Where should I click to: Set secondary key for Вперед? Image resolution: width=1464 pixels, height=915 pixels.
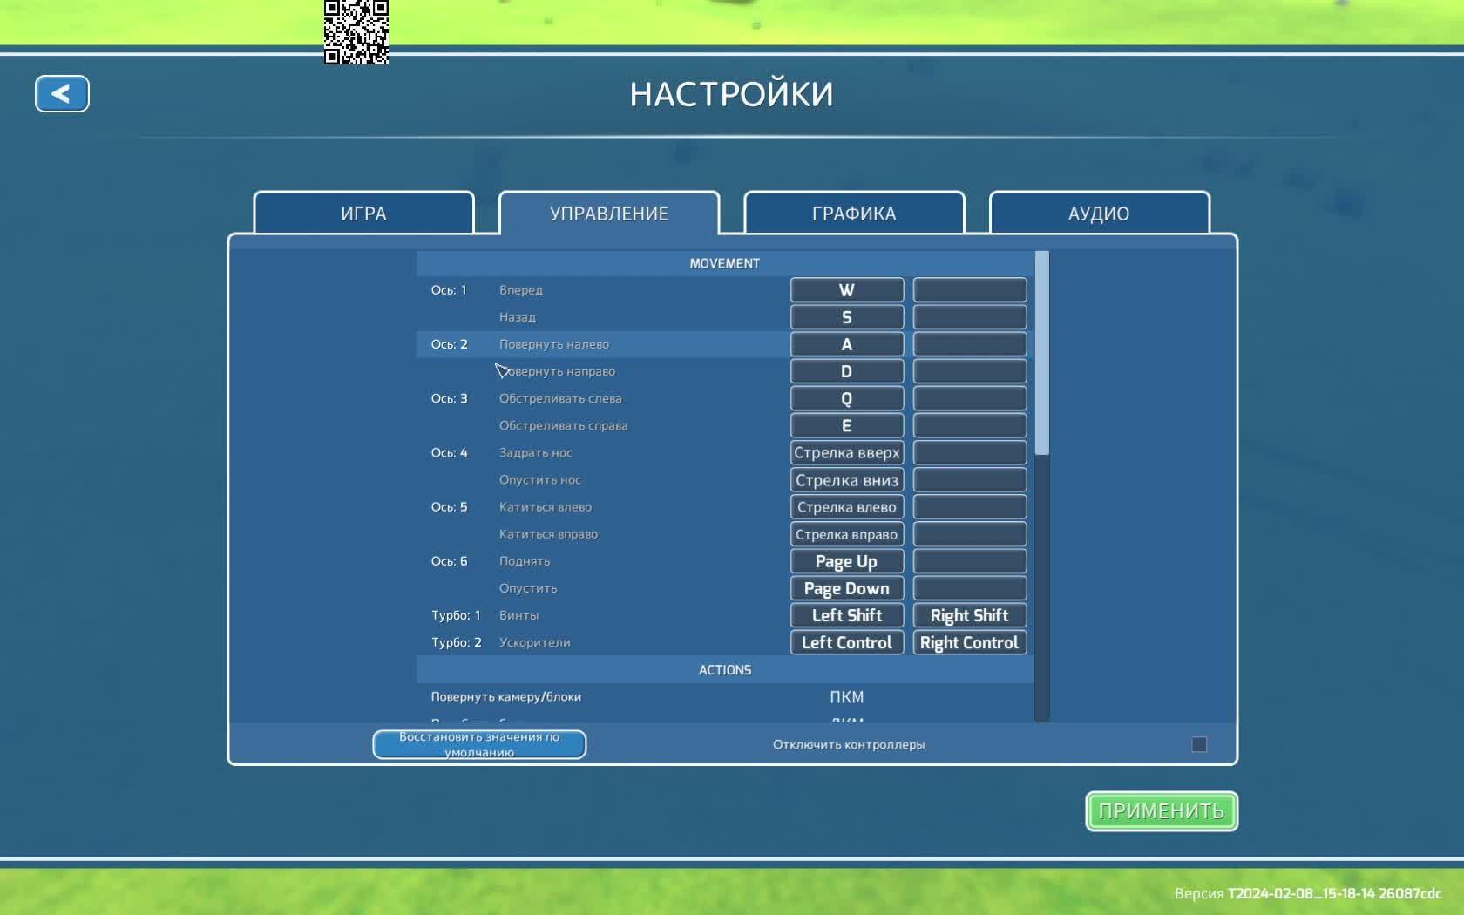tap(970, 290)
